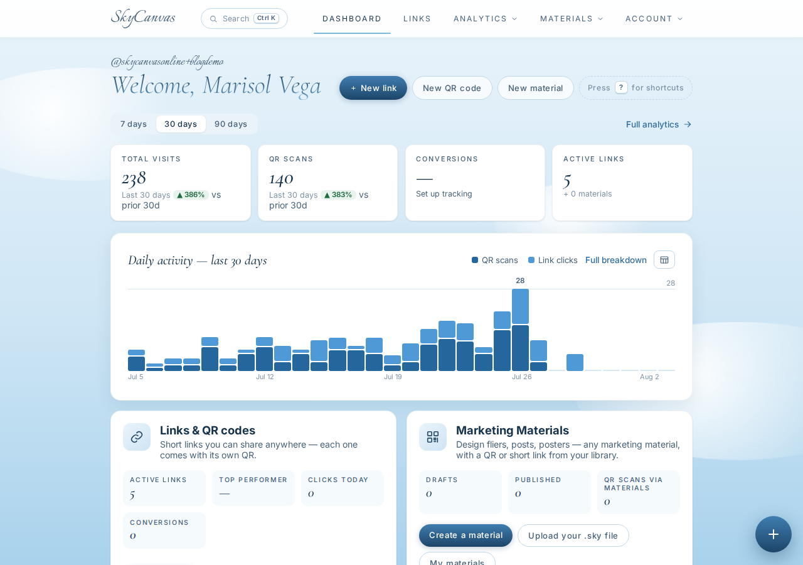Image resolution: width=803 pixels, height=565 pixels.
Task: Click the Links & QR codes heading
Action: (208, 430)
